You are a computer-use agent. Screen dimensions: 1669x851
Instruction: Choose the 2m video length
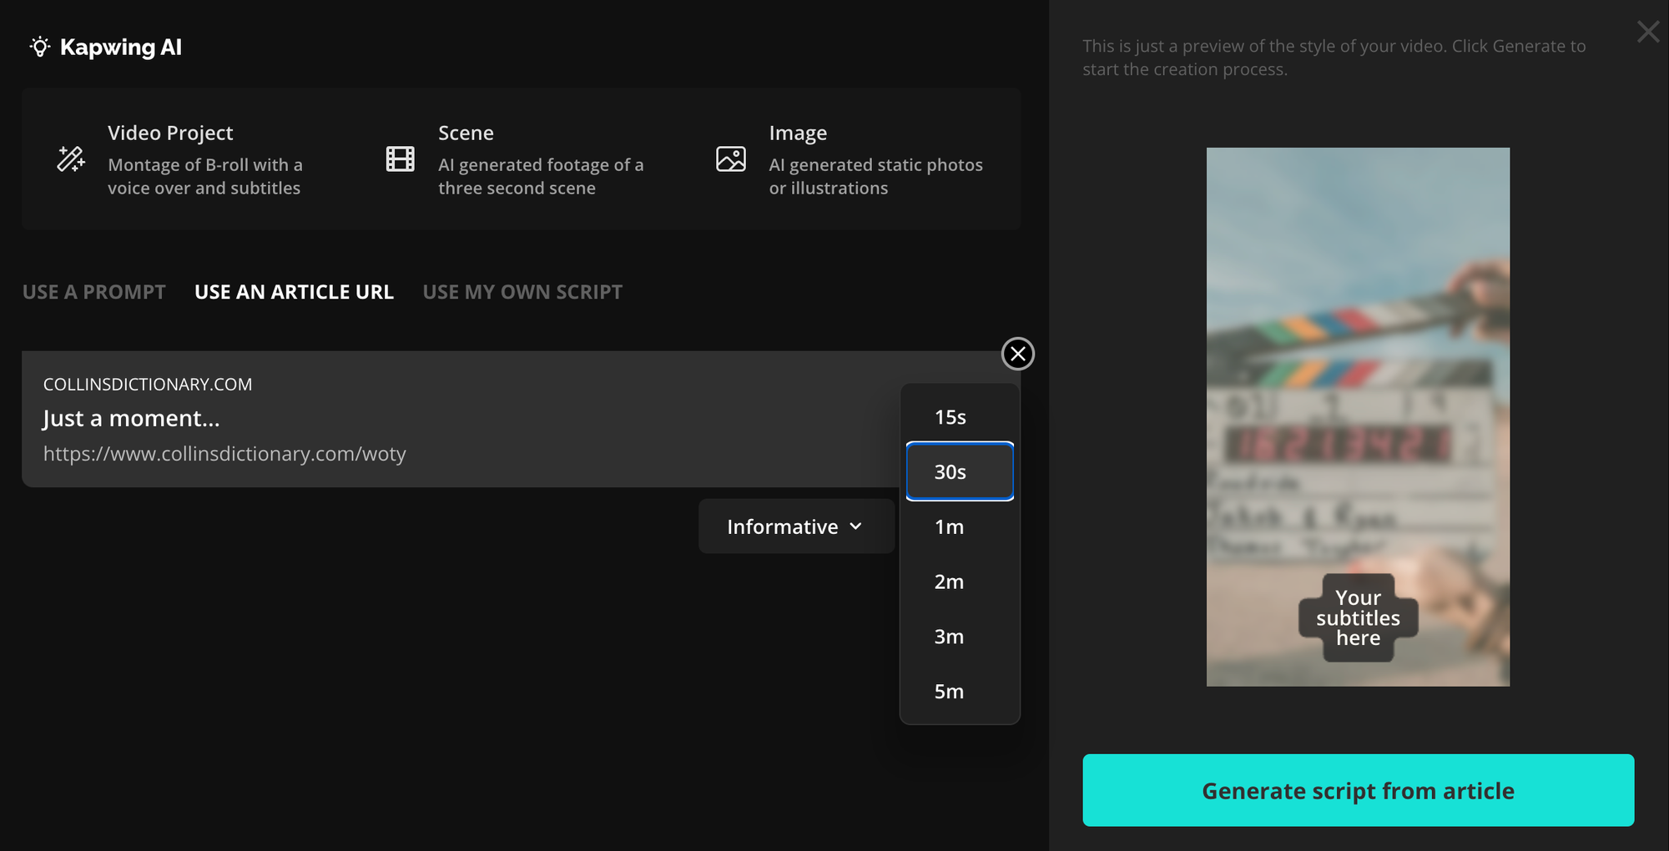click(x=949, y=582)
